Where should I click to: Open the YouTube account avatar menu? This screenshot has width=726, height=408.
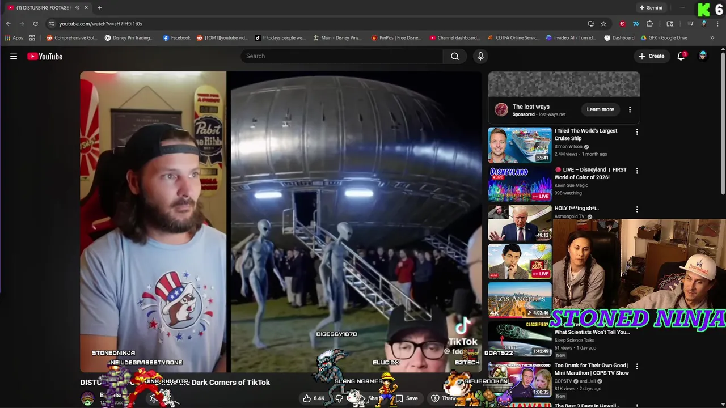pos(703,56)
